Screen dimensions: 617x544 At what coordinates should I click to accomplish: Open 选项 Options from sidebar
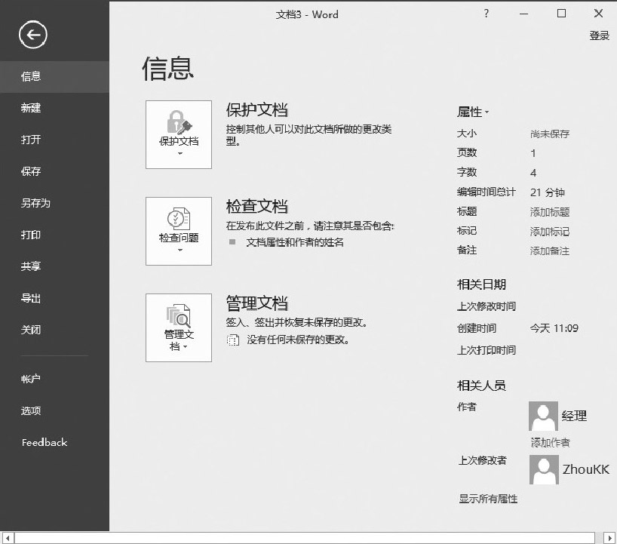[x=31, y=411]
